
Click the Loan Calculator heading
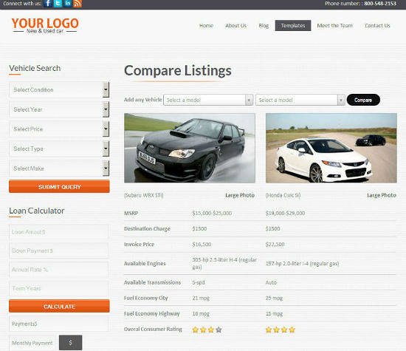[x=36, y=211]
